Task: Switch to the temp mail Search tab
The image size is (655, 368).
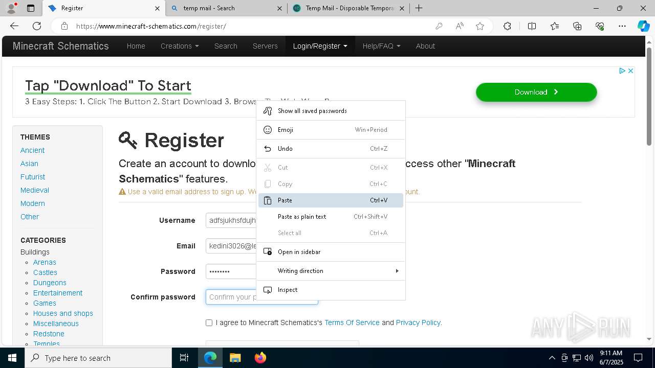Action: (x=227, y=8)
